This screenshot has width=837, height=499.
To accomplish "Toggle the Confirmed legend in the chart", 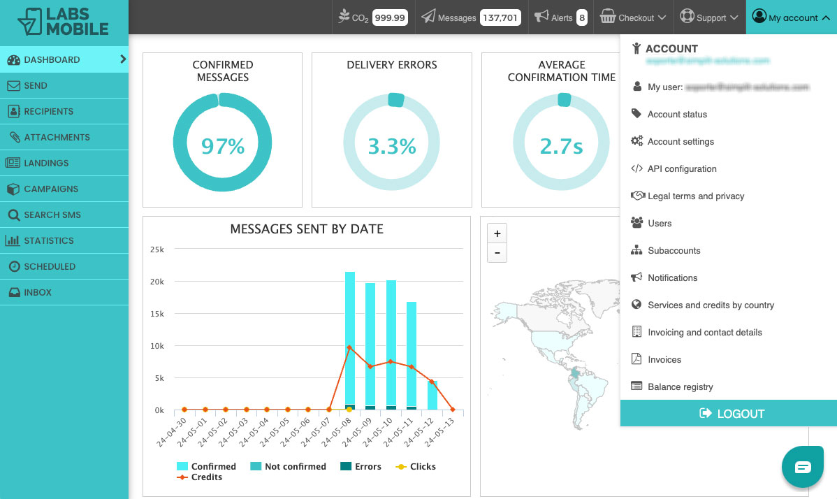I will [x=206, y=466].
